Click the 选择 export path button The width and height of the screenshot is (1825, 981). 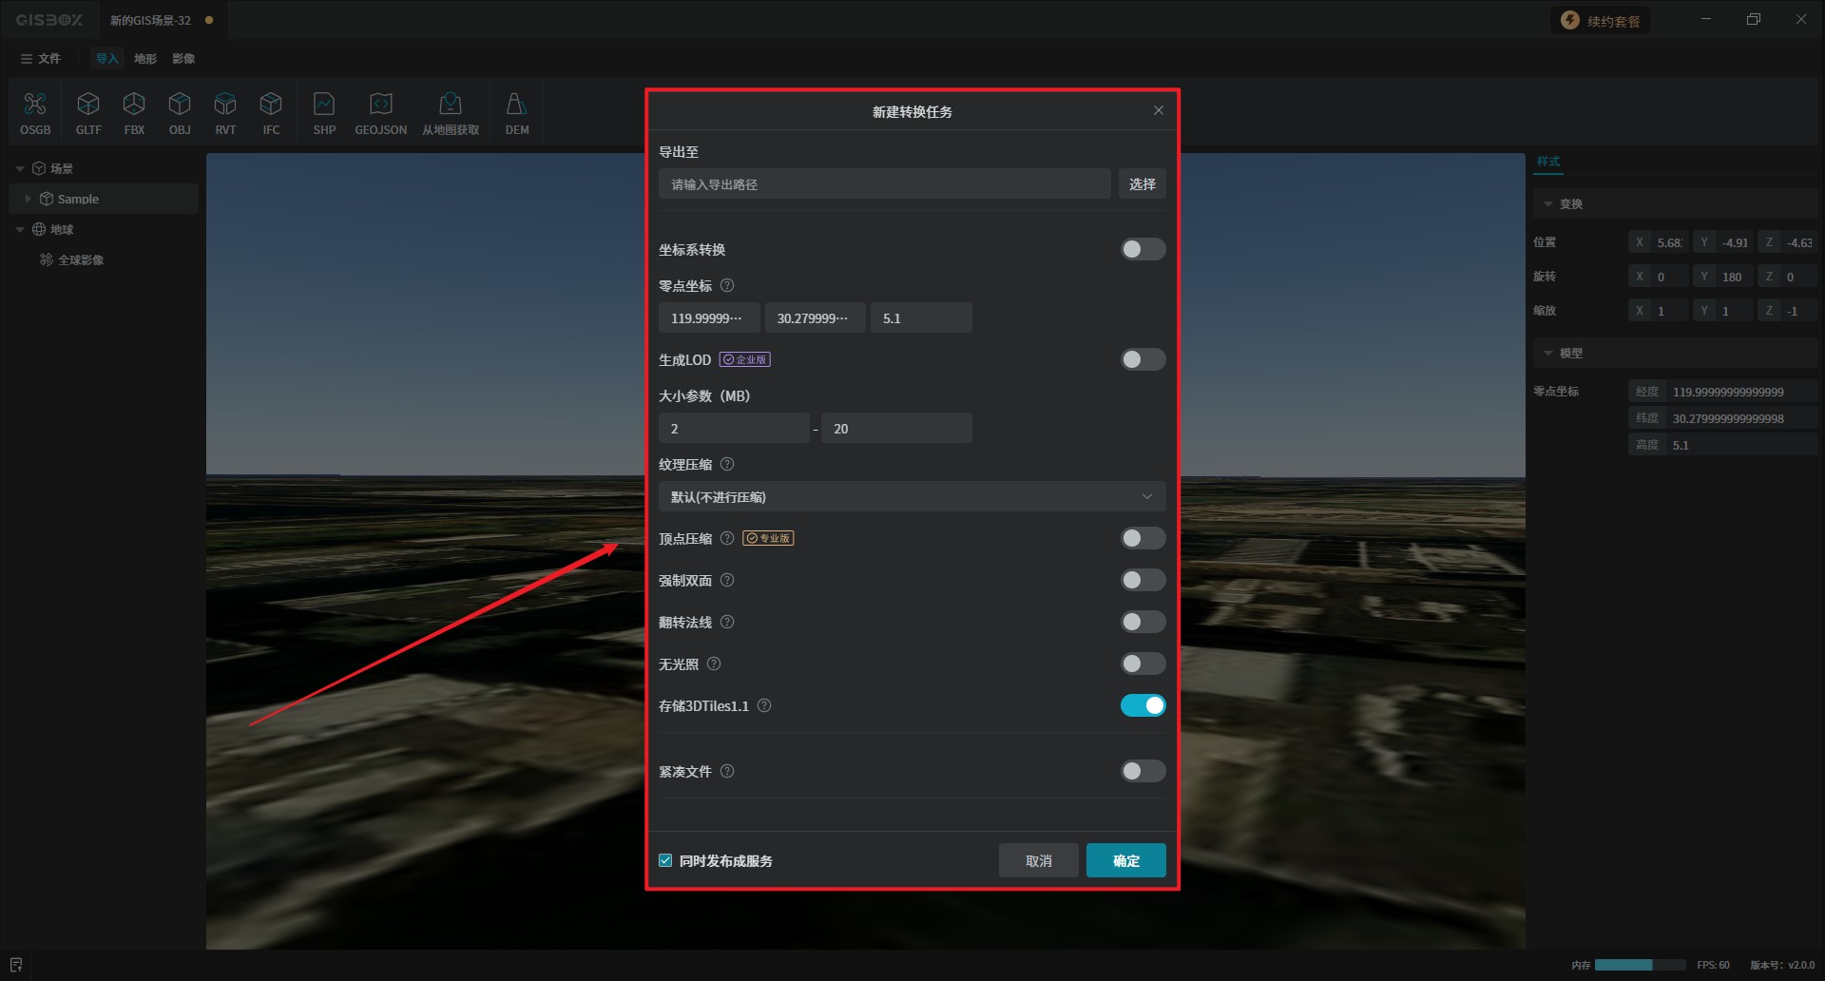(x=1142, y=184)
